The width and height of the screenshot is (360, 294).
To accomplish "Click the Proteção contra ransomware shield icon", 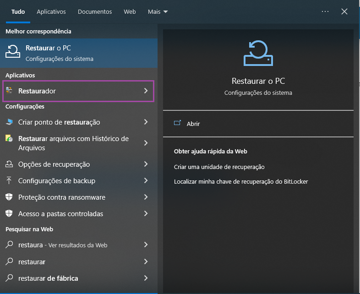I will click(x=9, y=197).
